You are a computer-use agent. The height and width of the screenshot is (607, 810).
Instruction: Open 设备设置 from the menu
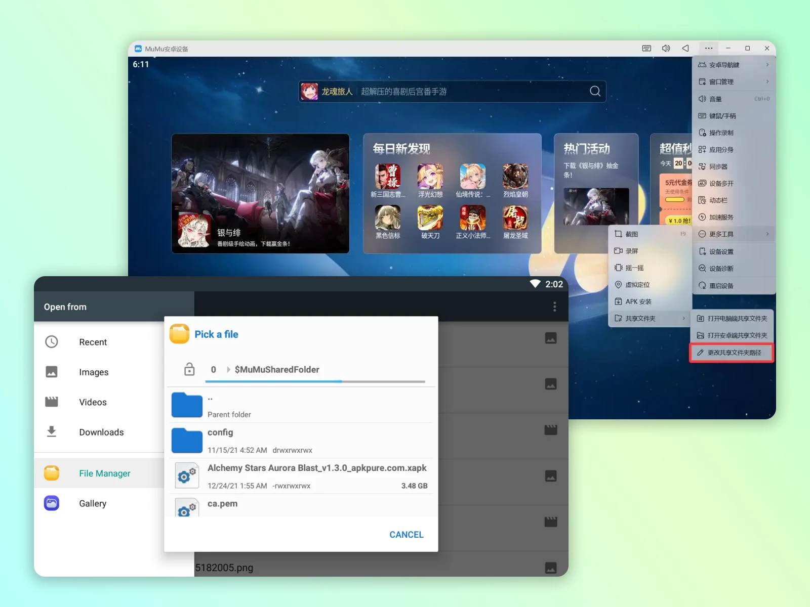point(734,251)
